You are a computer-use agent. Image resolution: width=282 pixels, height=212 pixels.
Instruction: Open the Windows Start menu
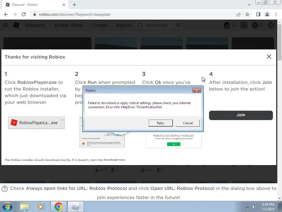pos(7,206)
